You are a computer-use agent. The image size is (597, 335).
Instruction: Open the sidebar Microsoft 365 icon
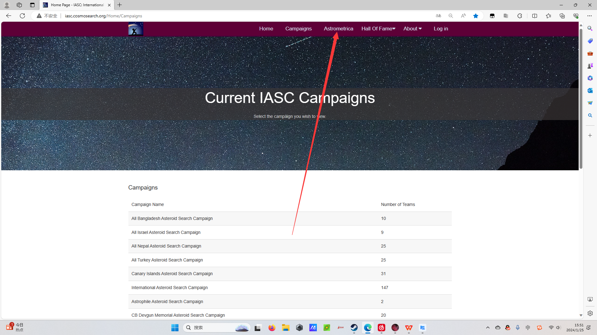click(x=590, y=78)
